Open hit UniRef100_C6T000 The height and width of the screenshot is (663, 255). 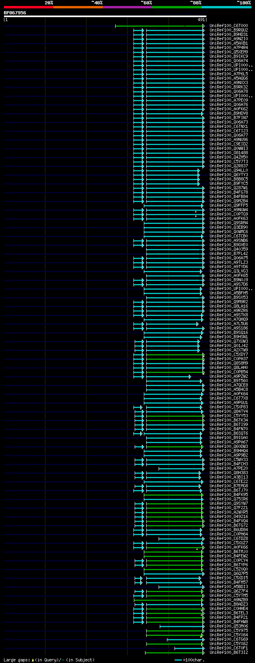[x=229, y=26]
